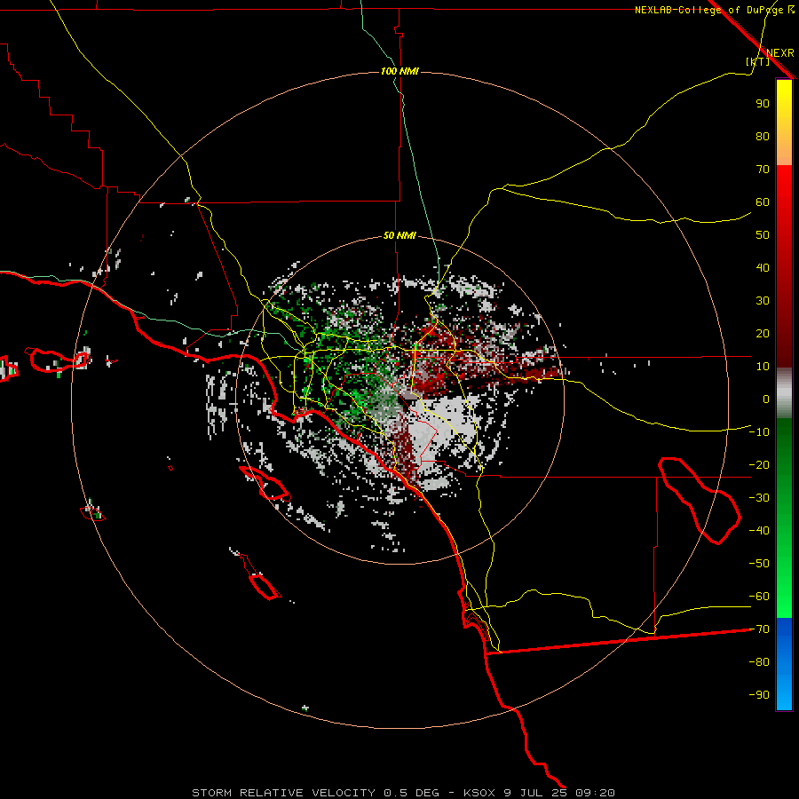The width and height of the screenshot is (799, 799).
Task: Click the NEXR label above the color scale
Action: 779,53
